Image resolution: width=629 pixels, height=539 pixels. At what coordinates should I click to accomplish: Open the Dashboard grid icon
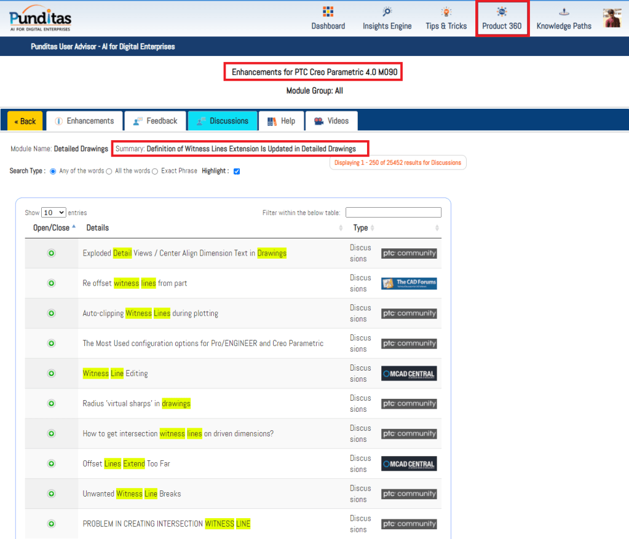coord(328,12)
